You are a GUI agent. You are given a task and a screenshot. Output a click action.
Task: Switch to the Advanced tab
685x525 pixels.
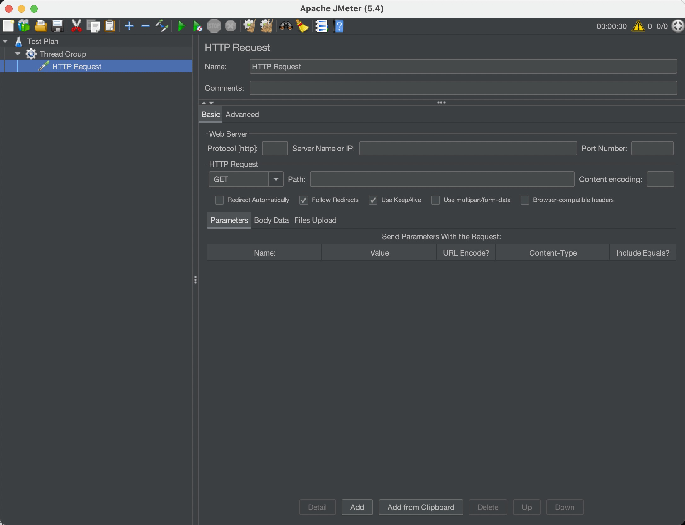(242, 114)
